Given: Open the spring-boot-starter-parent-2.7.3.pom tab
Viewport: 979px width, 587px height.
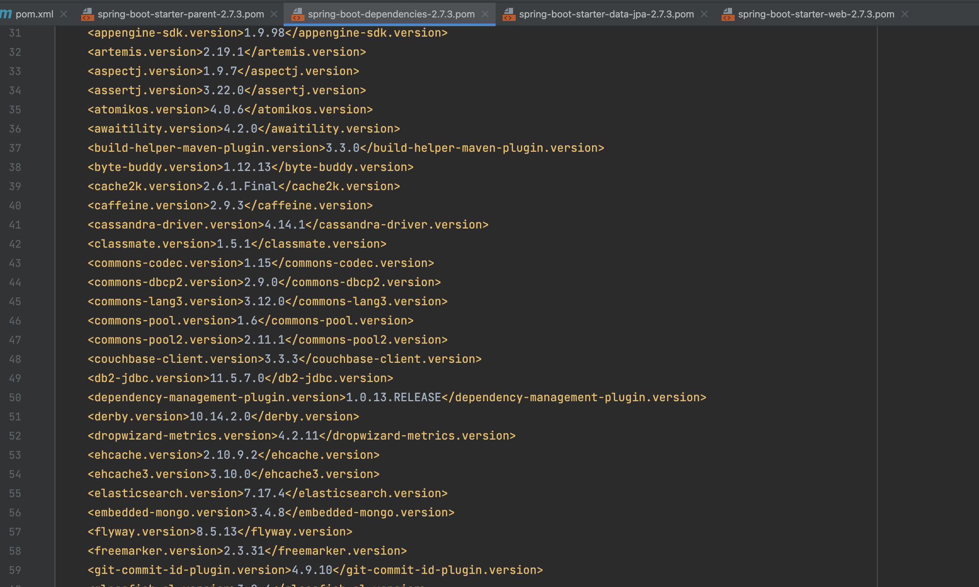Looking at the screenshot, I should tap(181, 14).
